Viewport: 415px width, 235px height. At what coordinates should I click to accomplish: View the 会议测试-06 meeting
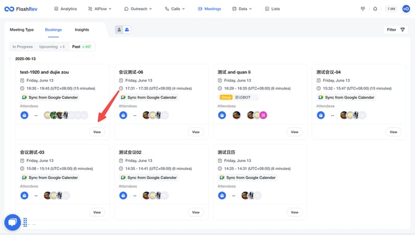(x=196, y=132)
